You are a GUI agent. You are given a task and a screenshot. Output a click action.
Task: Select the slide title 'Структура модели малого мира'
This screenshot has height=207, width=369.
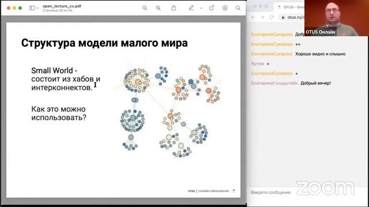pos(104,43)
